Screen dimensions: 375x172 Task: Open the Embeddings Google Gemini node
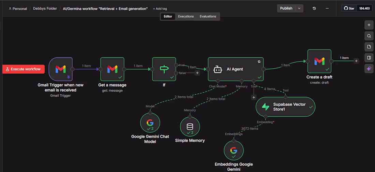pyautogui.click(x=234, y=151)
